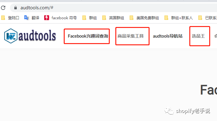This screenshot has height=121, width=217.
Task: Open Facebook兴趣词查询 menu item
Action: [88, 36]
